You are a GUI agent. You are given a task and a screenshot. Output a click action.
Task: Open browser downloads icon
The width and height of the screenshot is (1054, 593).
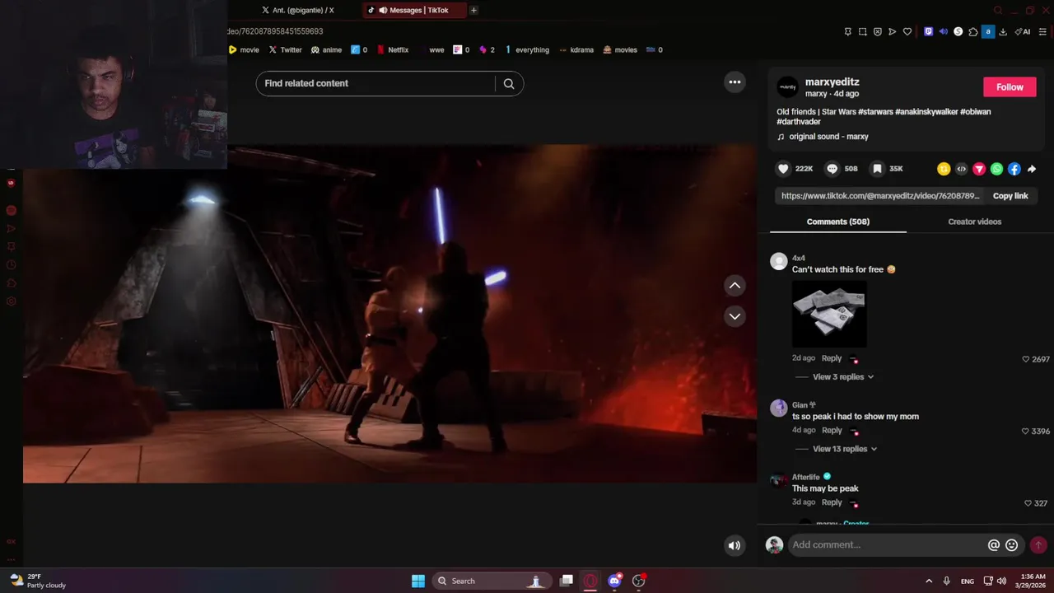1002,31
